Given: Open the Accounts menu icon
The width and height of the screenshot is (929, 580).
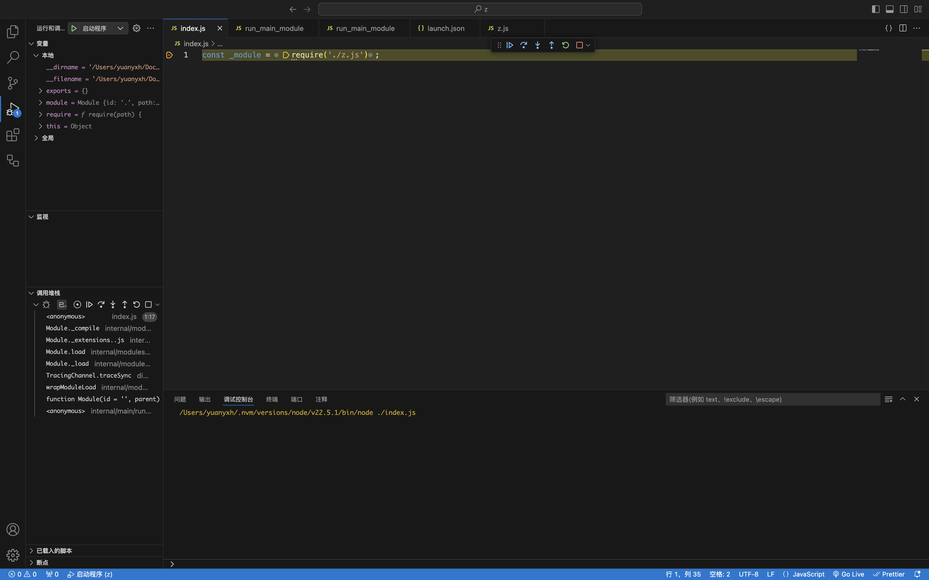Looking at the screenshot, I should [x=13, y=529].
